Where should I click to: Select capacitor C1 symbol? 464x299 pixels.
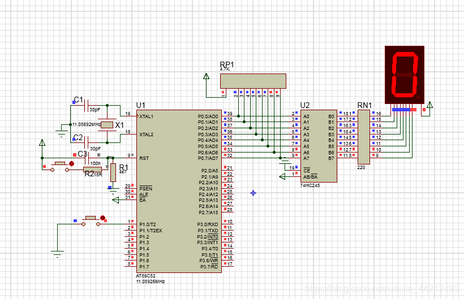(87, 105)
